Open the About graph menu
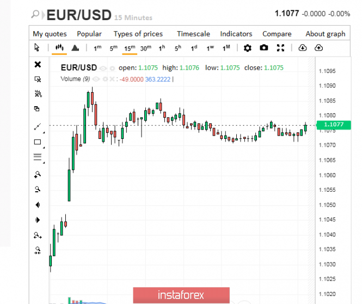The width and height of the screenshot is (362, 304). click(x=326, y=34)
